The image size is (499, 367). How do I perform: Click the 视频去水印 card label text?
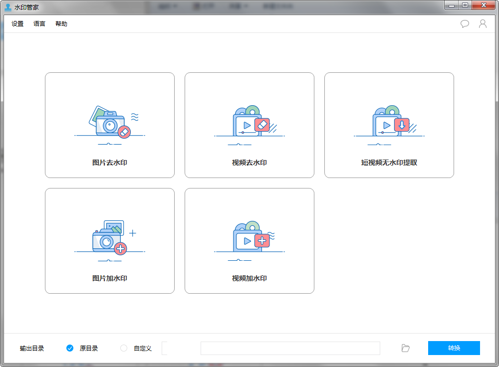(x=249, y=162)
